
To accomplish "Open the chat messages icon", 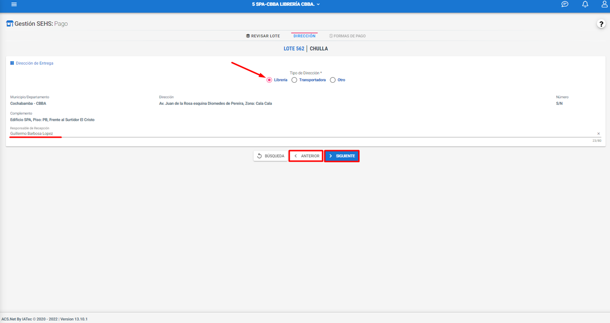I will click(565, 4).
